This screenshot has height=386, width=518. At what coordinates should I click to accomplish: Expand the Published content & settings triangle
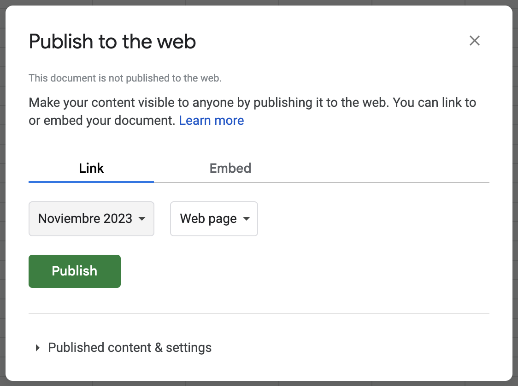(x=38, y=348)
